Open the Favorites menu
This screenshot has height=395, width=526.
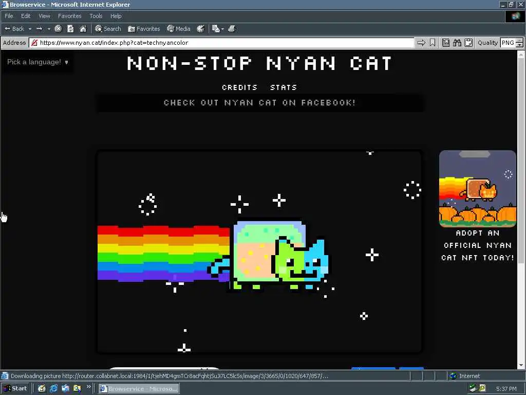click(69, 16)
